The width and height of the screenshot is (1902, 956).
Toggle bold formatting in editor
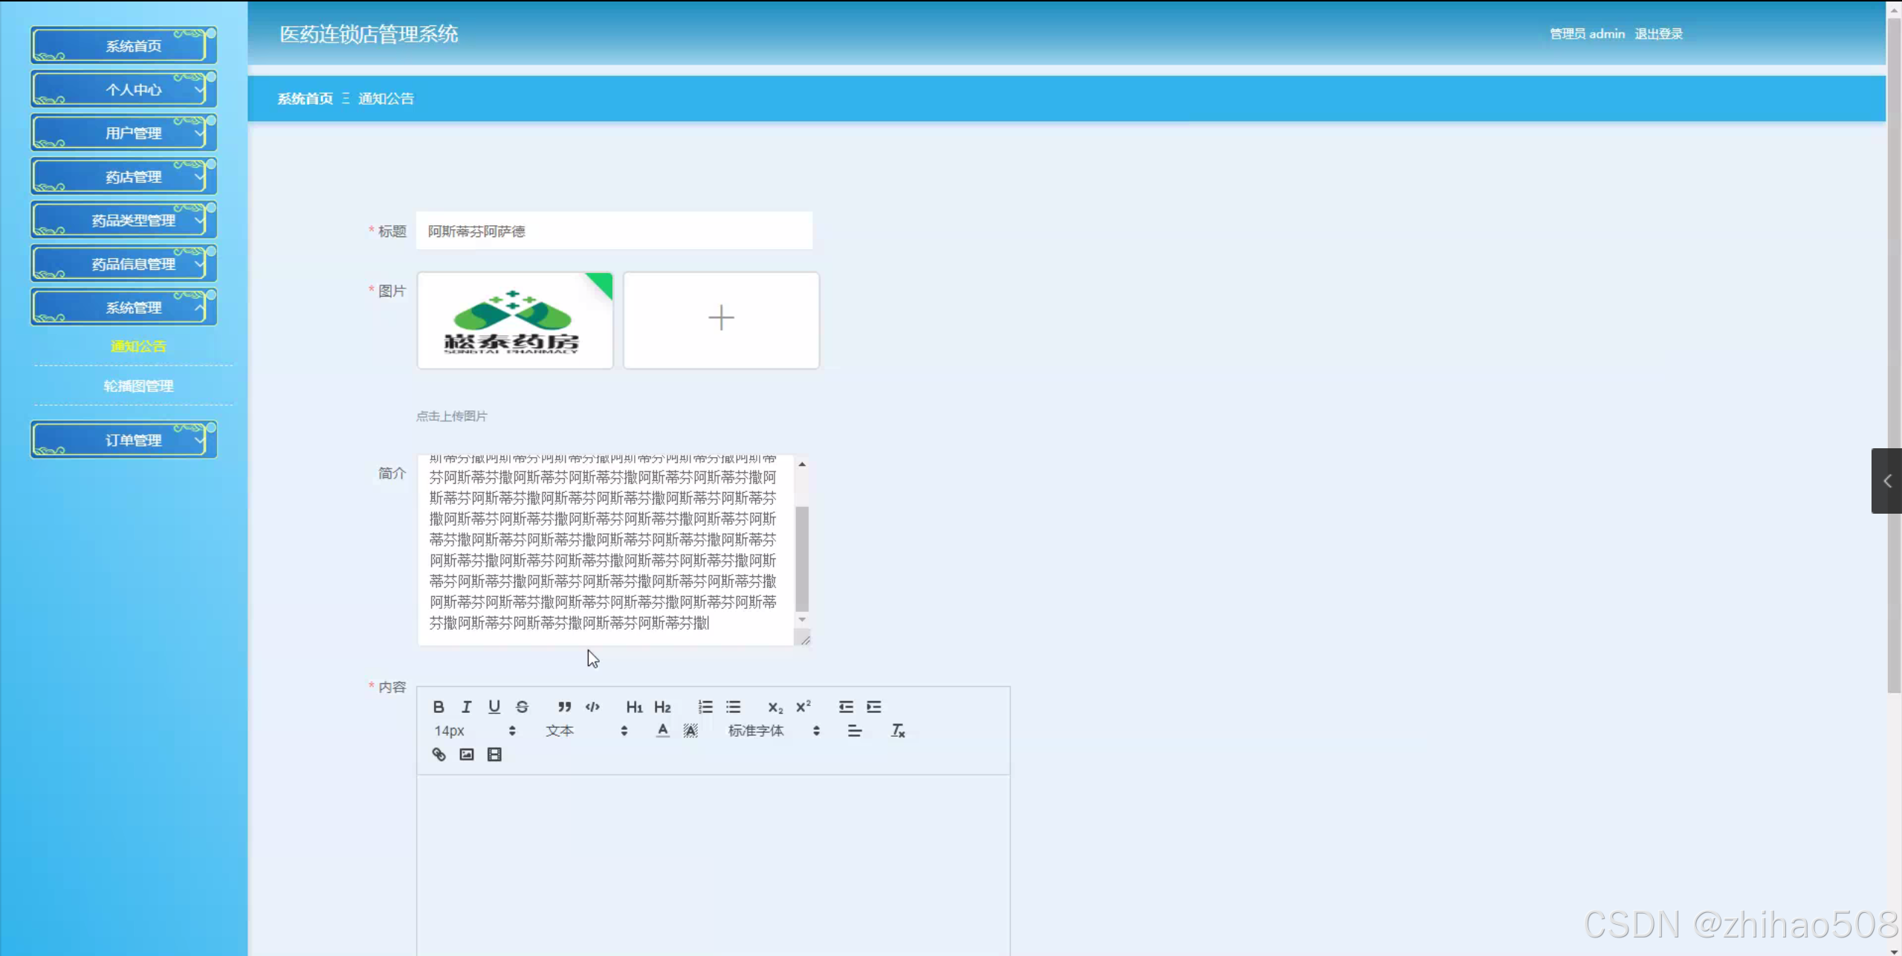tap(439, 707)
